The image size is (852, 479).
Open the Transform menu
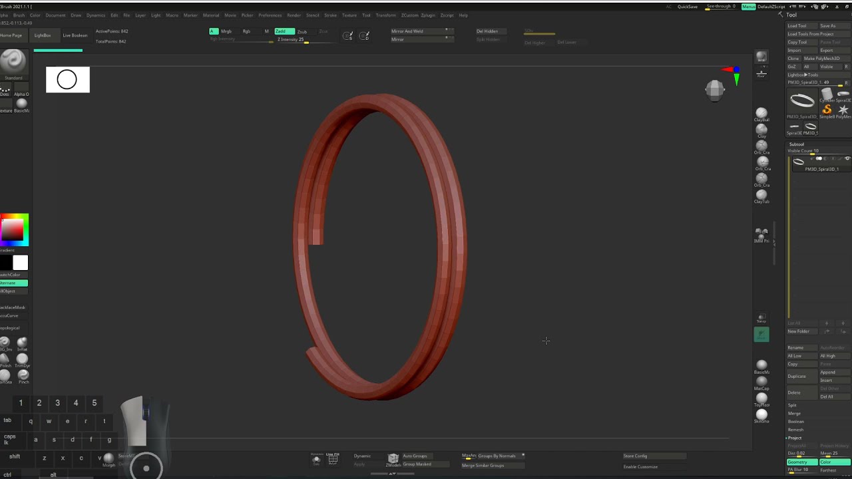coord(385,15)
